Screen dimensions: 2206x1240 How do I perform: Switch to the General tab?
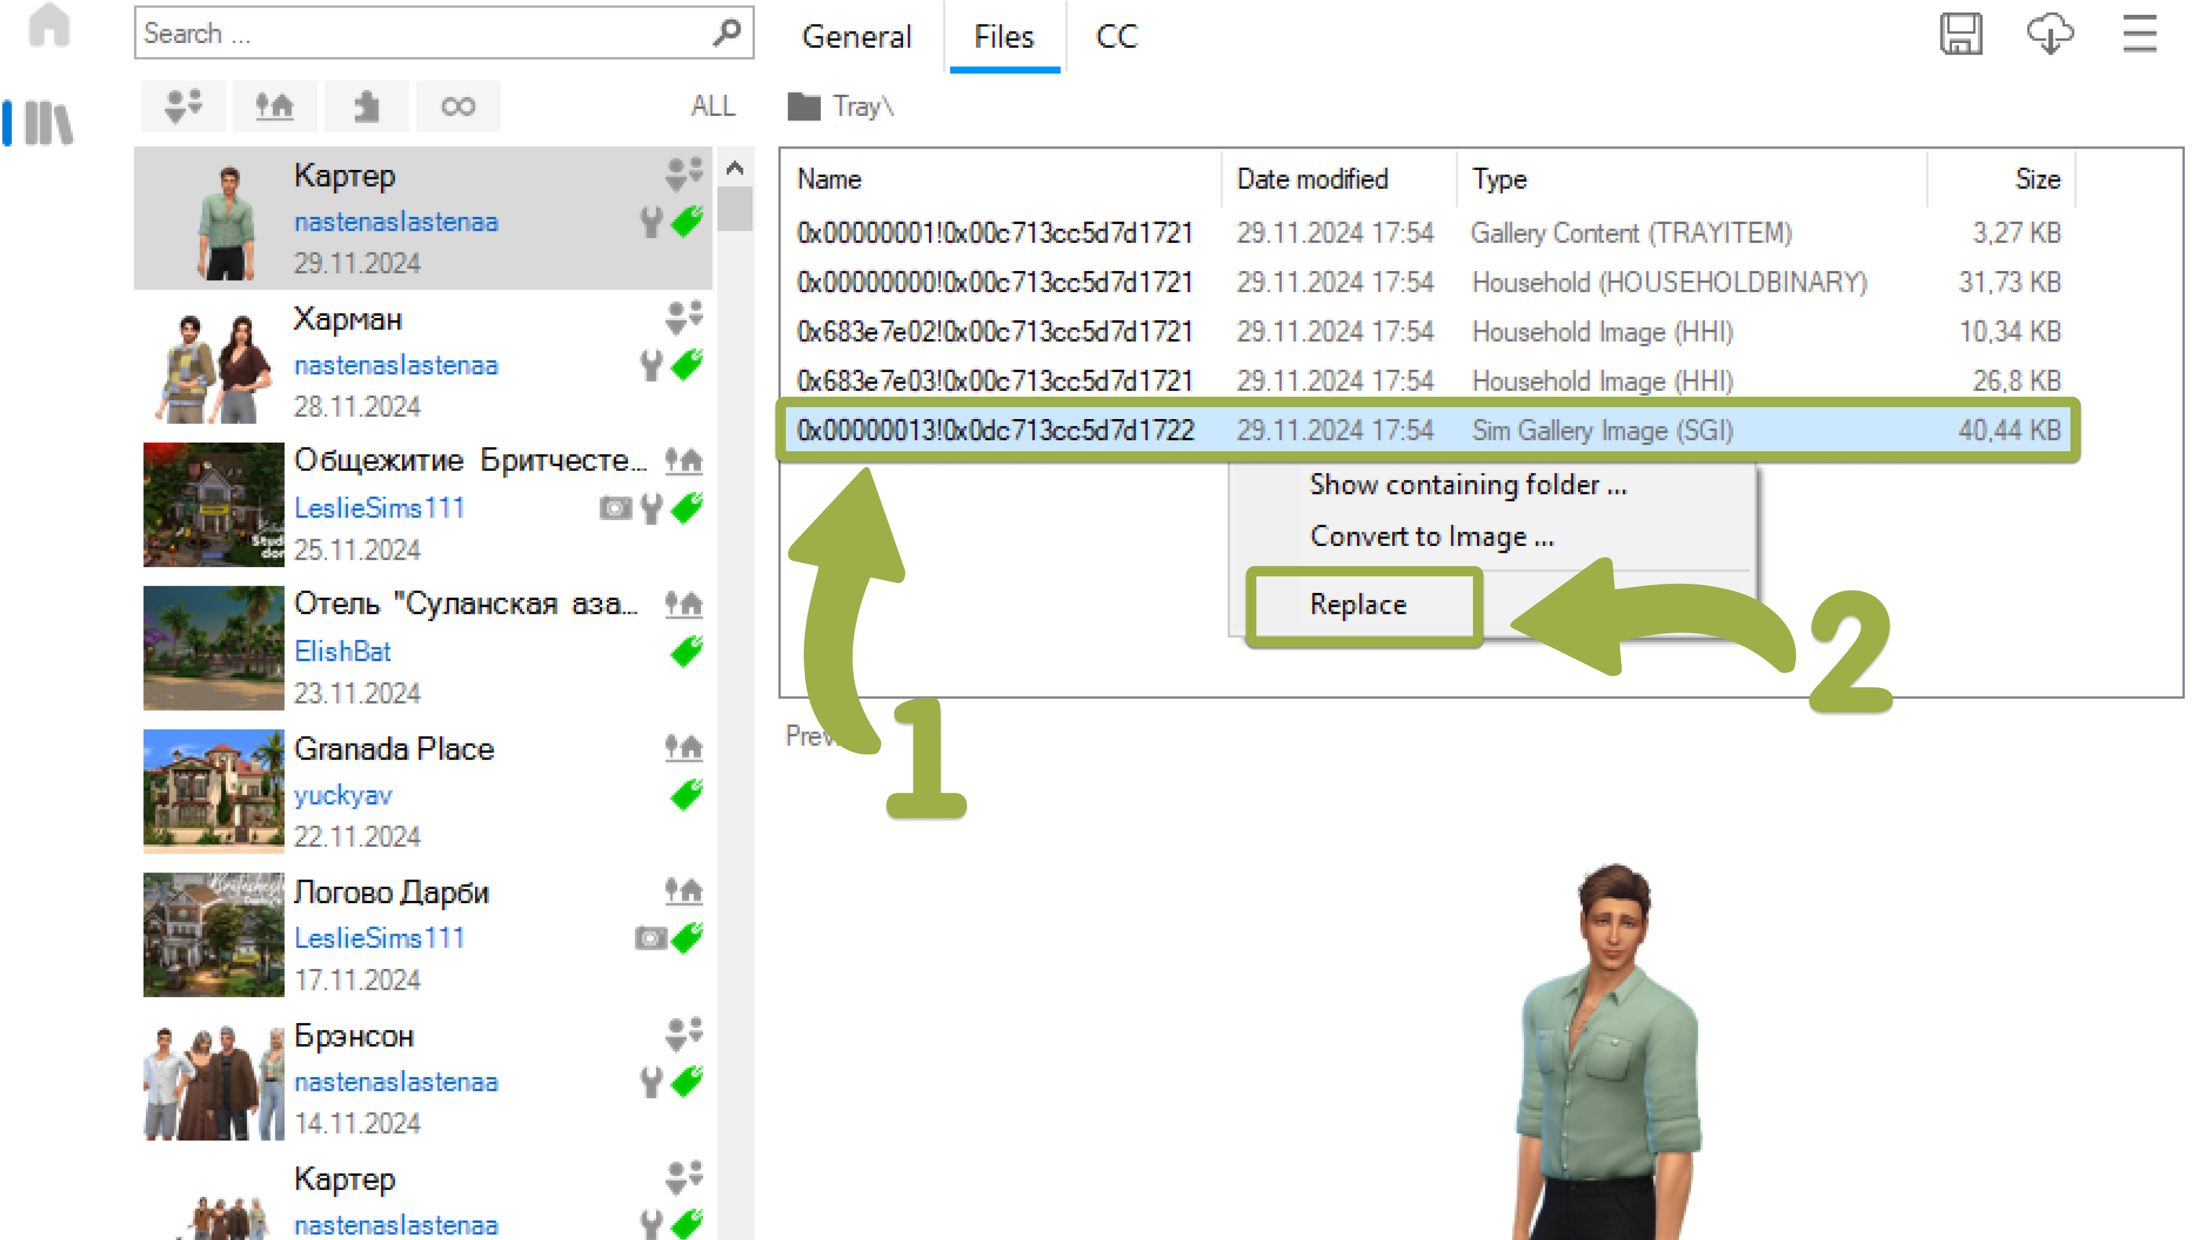pos(857,37)
